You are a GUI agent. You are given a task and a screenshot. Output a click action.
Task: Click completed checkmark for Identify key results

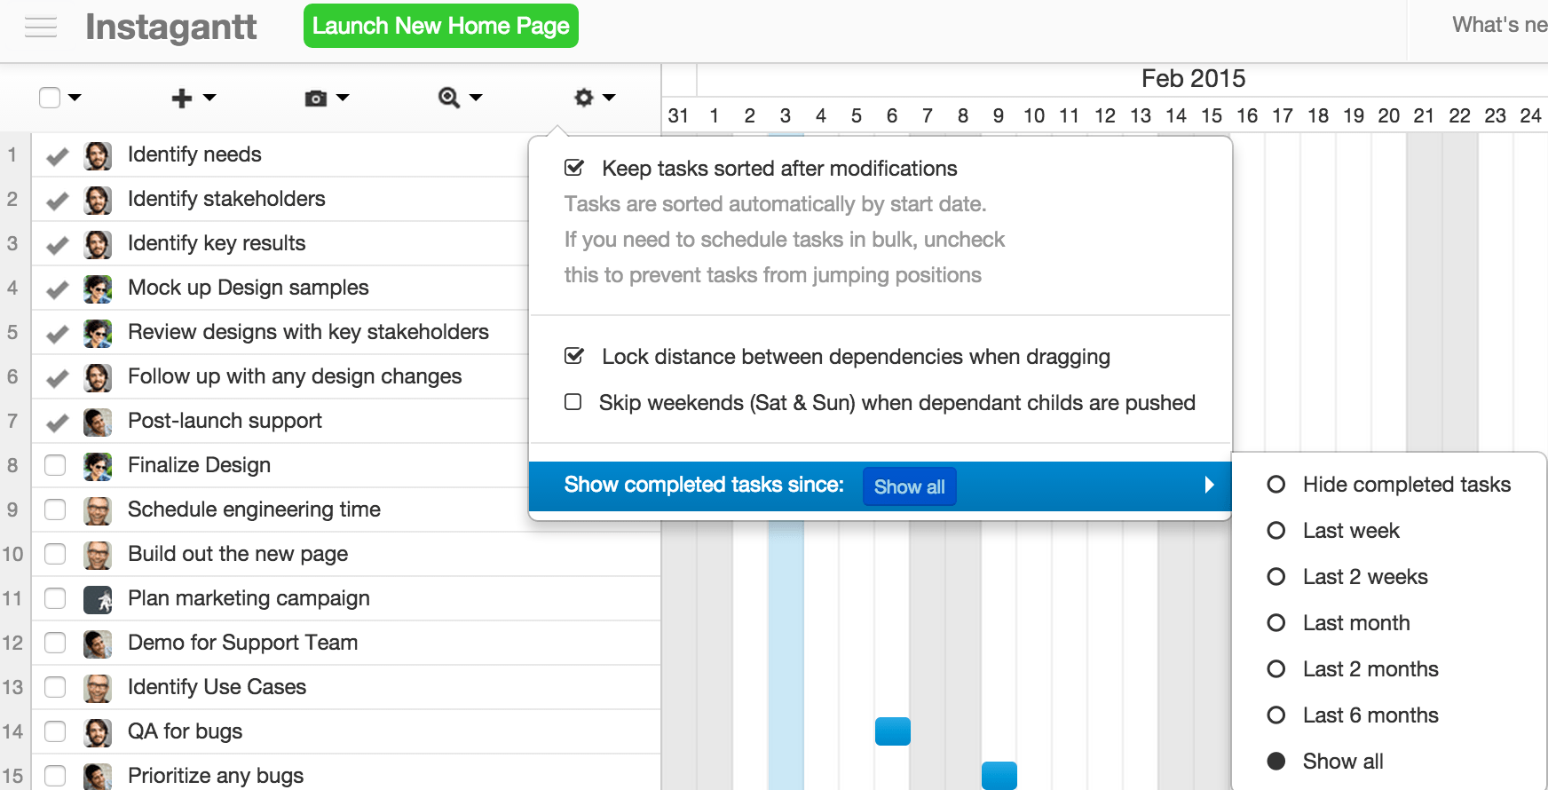[x=58, y=245]
